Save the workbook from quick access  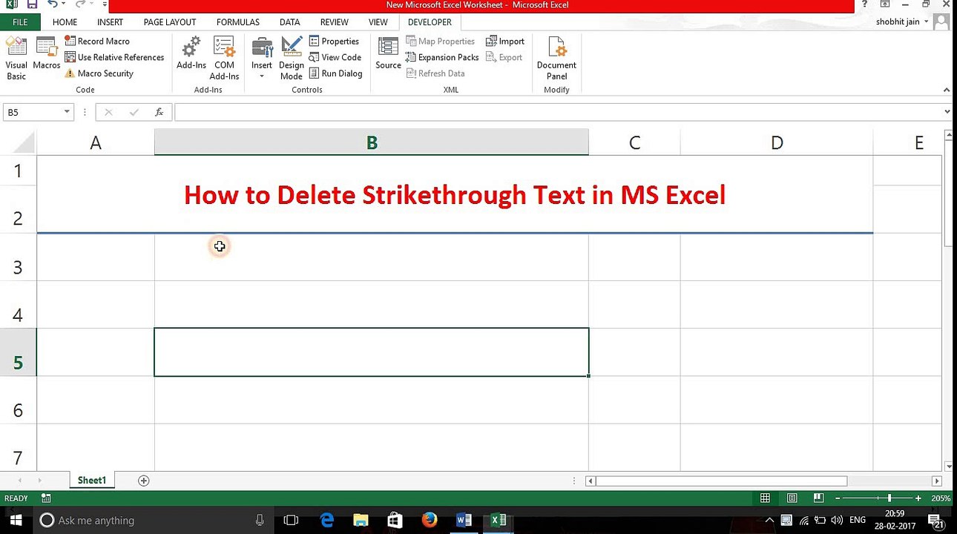[32, 5]
